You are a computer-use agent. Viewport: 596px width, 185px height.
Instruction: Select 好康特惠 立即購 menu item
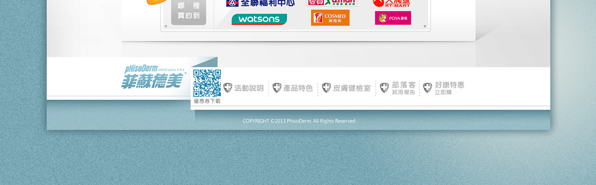tap(449, 88)
